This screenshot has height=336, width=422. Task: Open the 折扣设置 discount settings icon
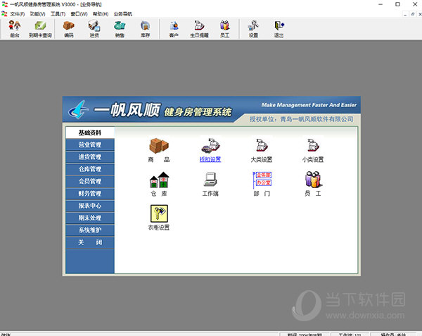[210, 146]
